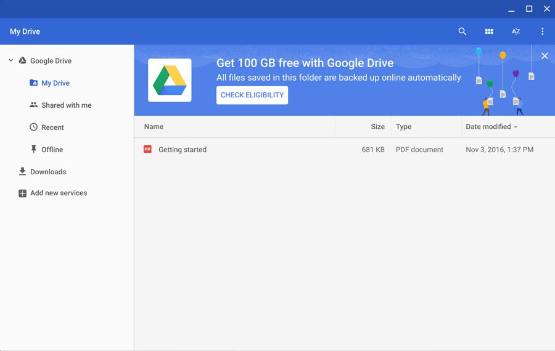Open My Drive in the sidebar

(x=55, y=83)
